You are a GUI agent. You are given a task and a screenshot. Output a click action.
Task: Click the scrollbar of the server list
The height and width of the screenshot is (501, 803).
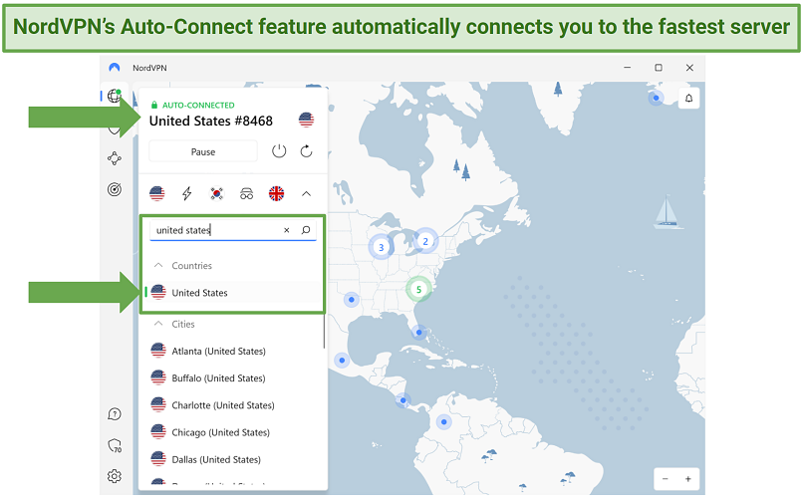pos(324,332)
